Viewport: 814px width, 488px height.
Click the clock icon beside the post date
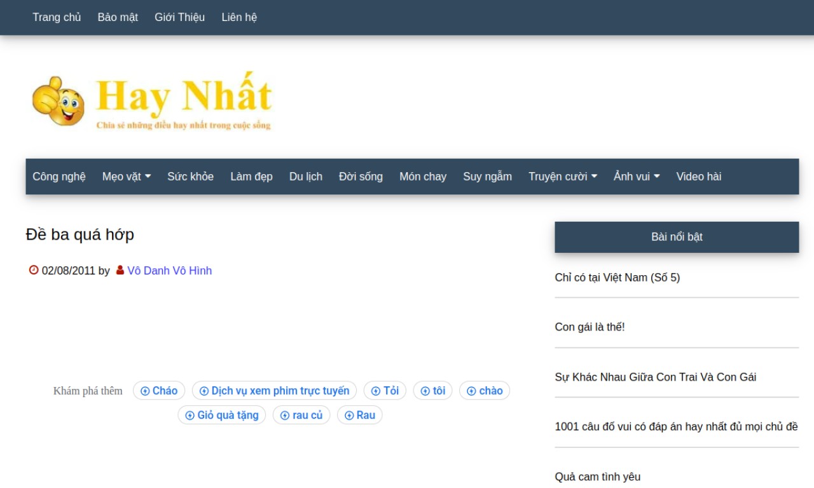(x=34, y=270)
